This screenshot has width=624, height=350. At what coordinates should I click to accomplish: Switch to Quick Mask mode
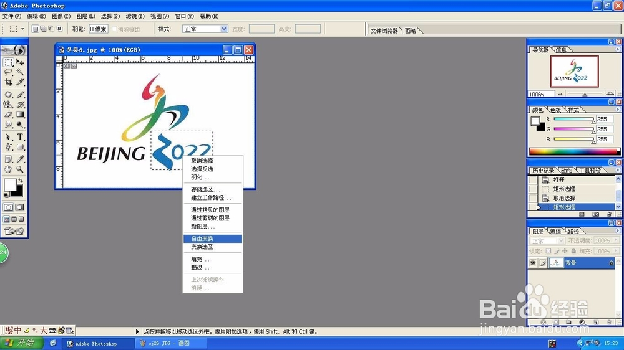pos(19,207)
